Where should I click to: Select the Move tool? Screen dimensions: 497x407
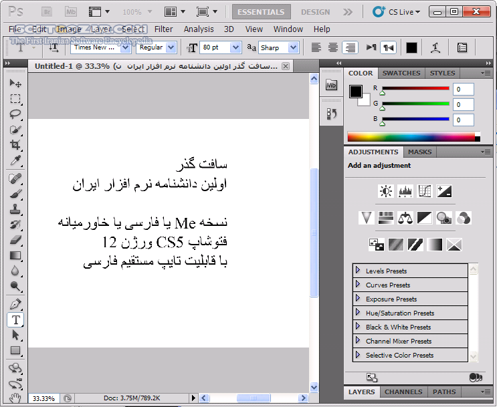point(15,84)
